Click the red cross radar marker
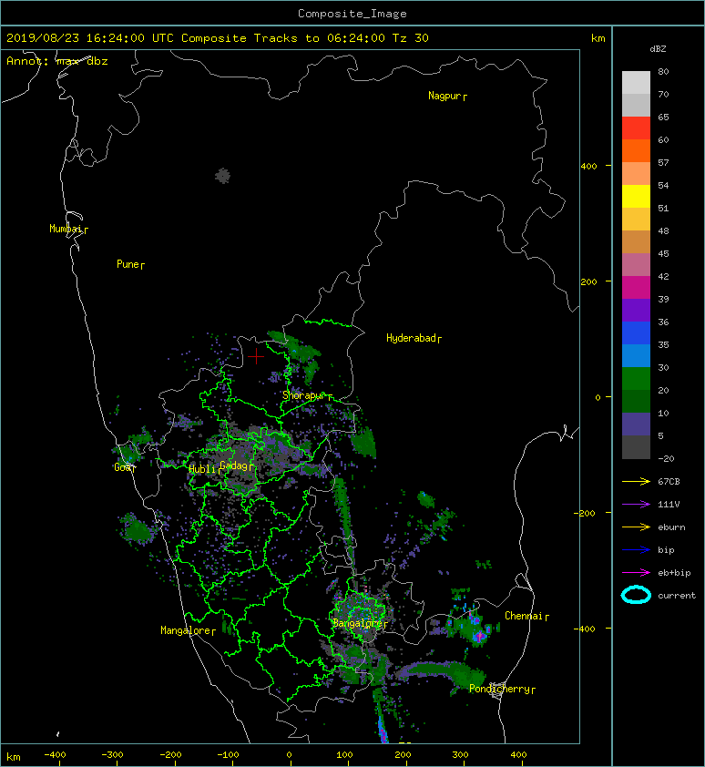The height and width of the screenshot is (767, 705). point(256,356)
